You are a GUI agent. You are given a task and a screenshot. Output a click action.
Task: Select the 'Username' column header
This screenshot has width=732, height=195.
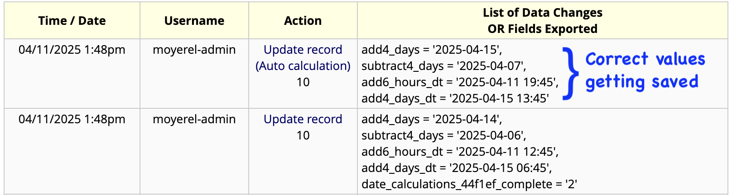pyautogui.click(x=194, y=21)
